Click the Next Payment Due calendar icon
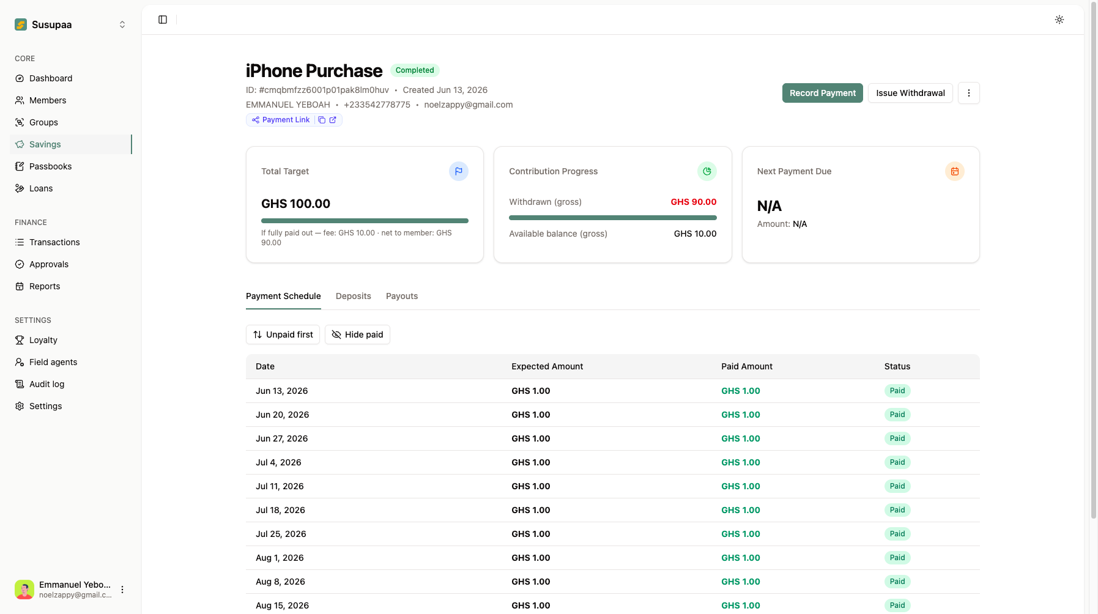 [x=955, y=171]
